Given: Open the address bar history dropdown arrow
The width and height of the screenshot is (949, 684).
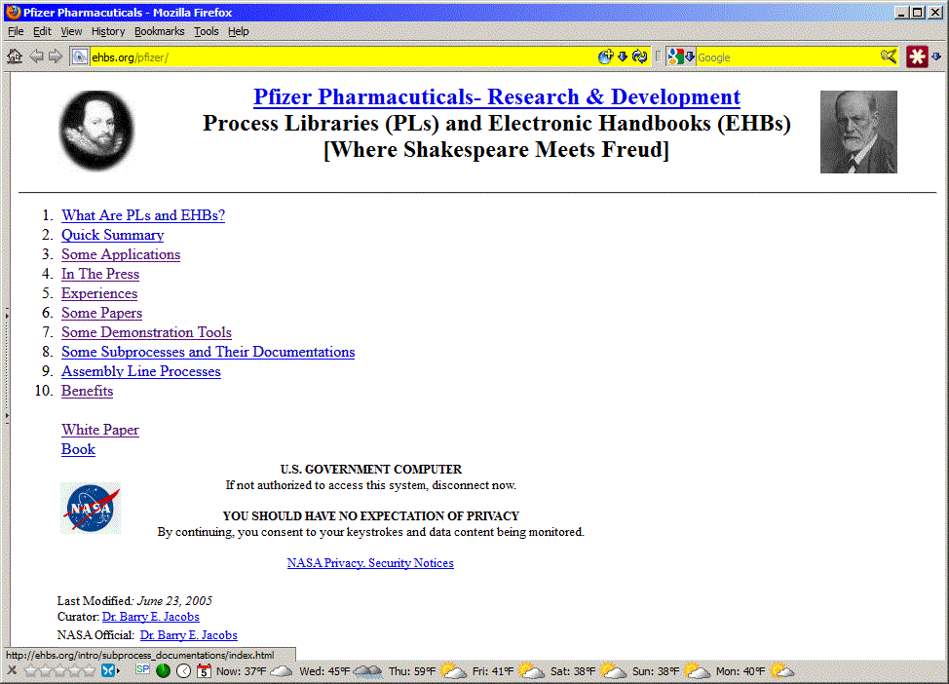Looking at the screenshot, I should [x=623, y=57].
